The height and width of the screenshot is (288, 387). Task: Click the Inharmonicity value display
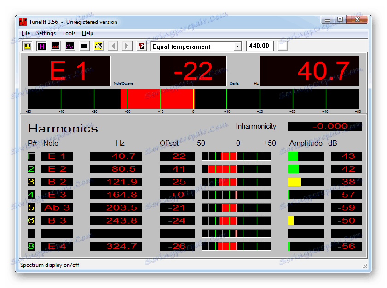pyautogui.click(x=324, y=126)
